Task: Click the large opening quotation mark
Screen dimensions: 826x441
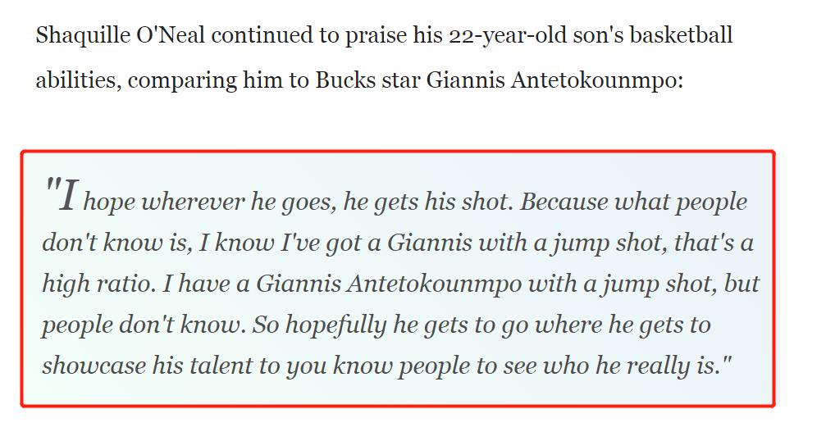Action: 52,193
